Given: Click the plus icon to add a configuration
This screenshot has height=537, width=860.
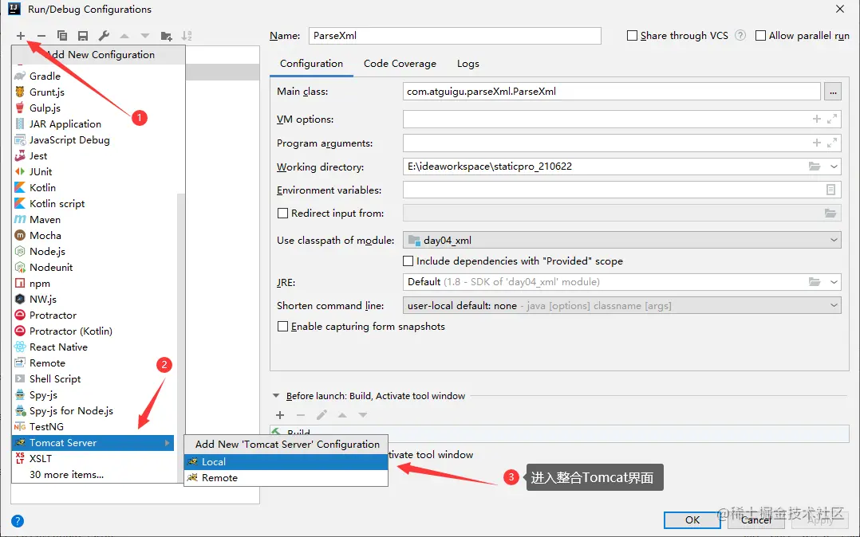Looking at the screenshot, I should [21, 36].
